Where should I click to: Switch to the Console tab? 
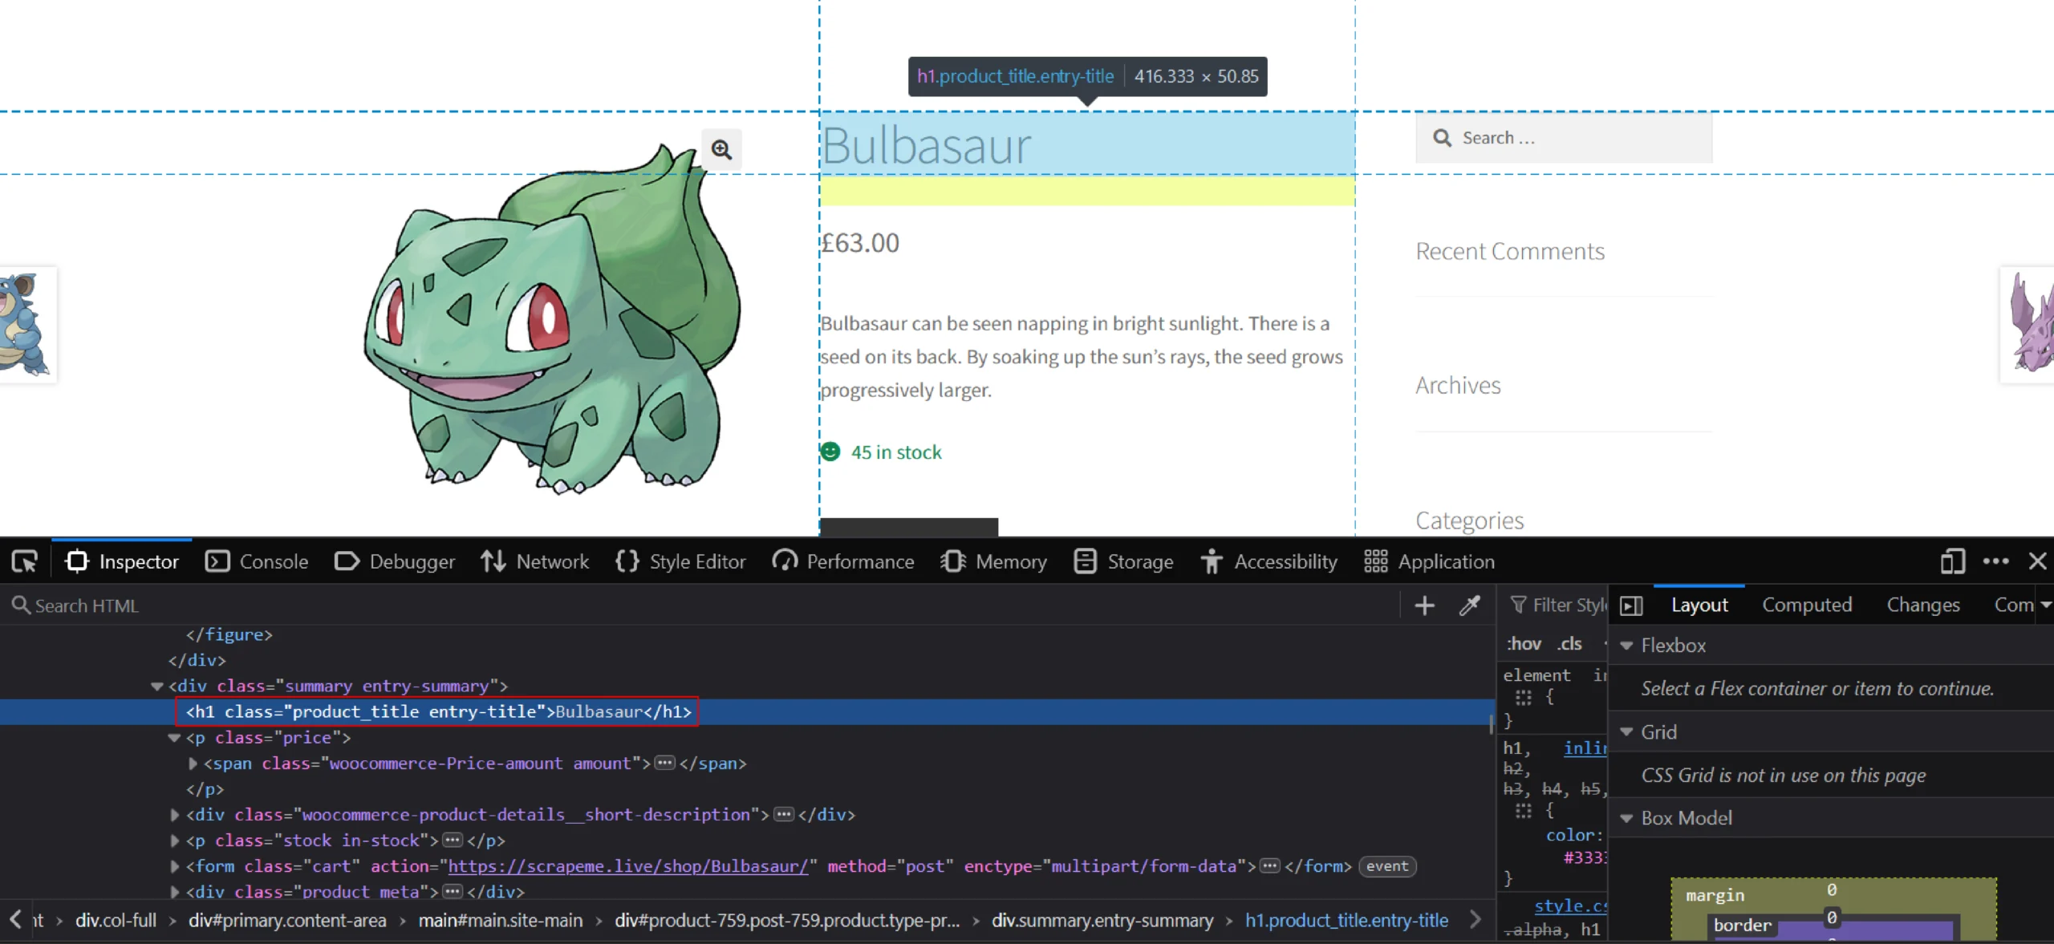tap(257, 561)
